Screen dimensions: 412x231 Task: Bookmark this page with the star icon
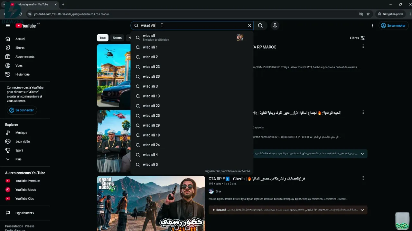tap(368, 14)
